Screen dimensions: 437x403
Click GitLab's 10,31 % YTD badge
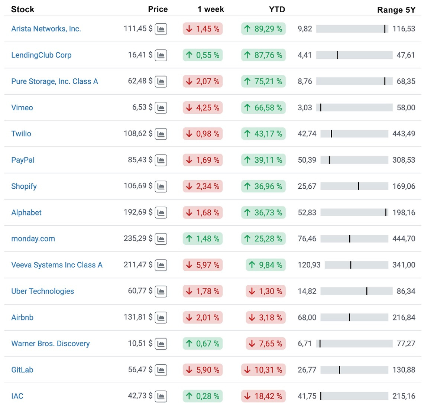[263, 370]
